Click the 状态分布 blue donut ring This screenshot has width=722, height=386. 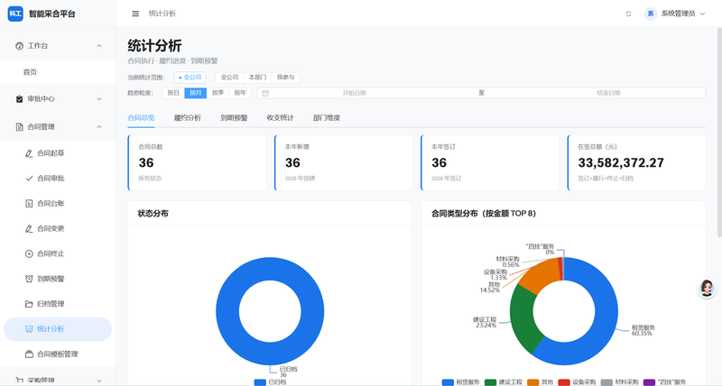click(x=227, y=311)
